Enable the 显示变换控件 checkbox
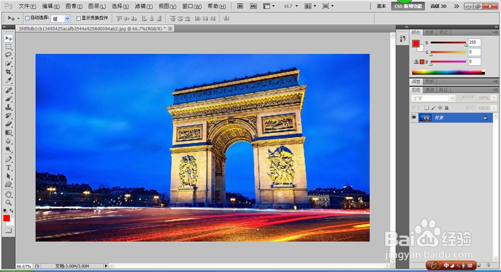The height and width of the screenshot is (272, 501). [x=78, y=18]
